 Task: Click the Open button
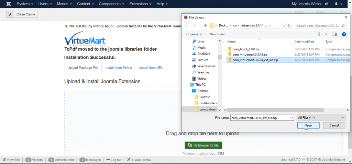pos(308,126)
